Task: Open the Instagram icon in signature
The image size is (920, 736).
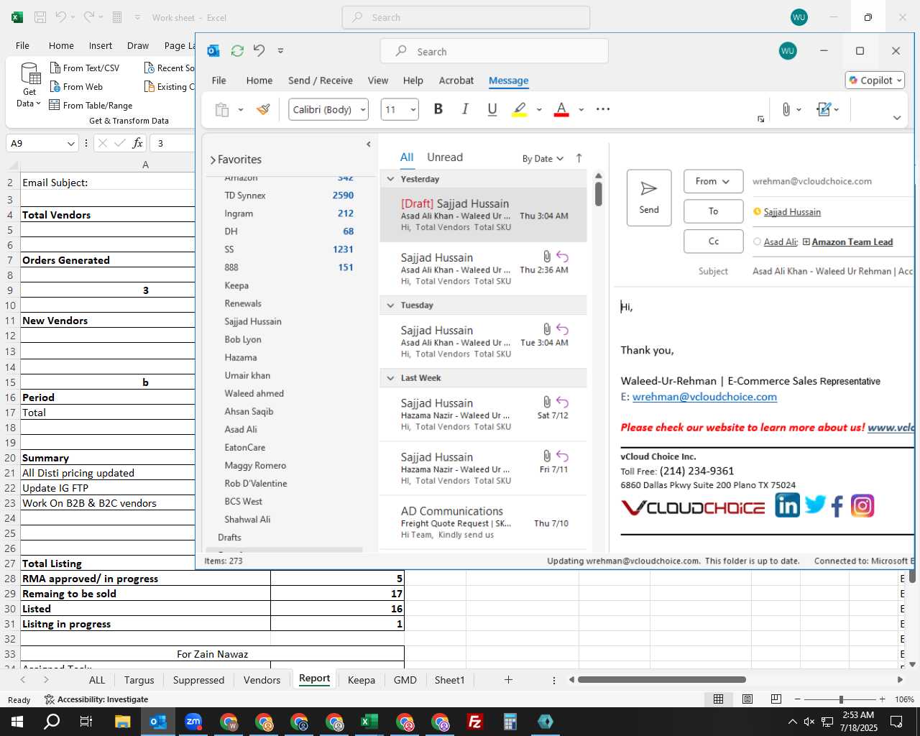Action: 862,506
